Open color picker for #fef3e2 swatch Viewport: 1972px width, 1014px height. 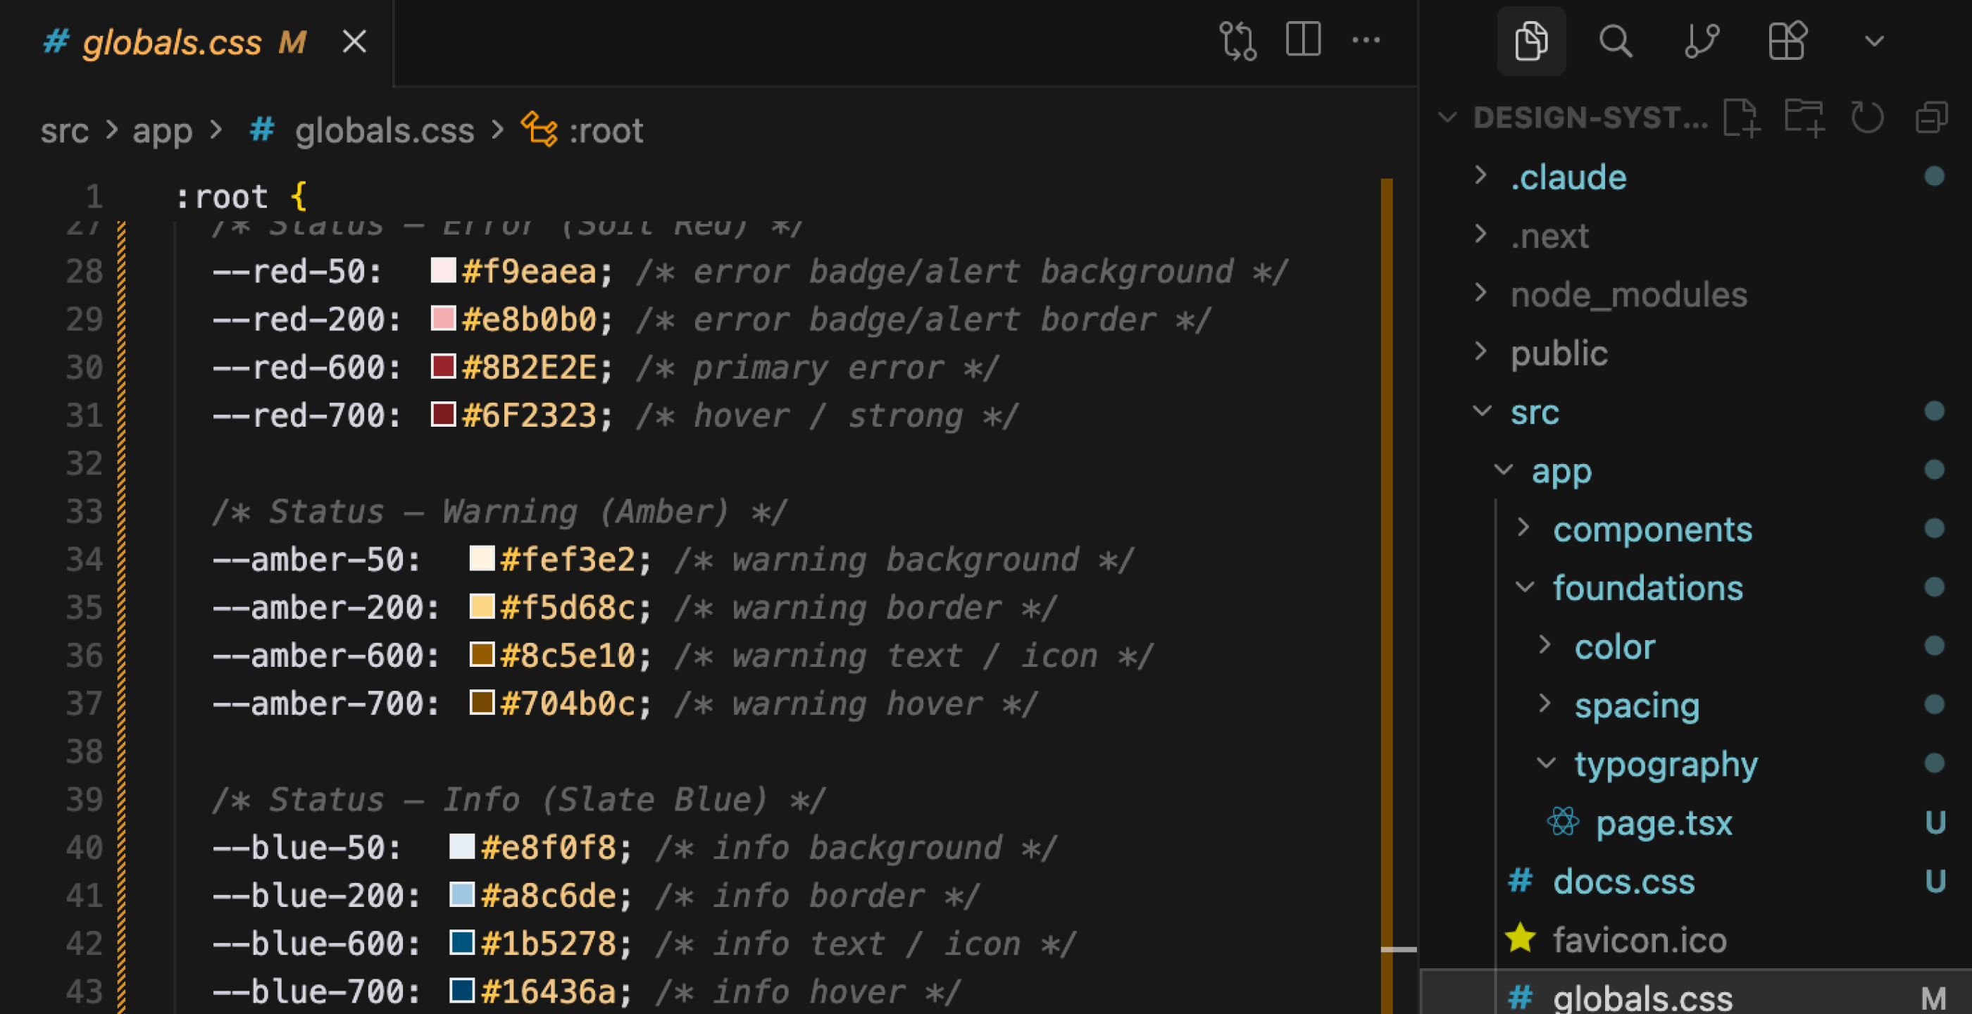(482, 558)
